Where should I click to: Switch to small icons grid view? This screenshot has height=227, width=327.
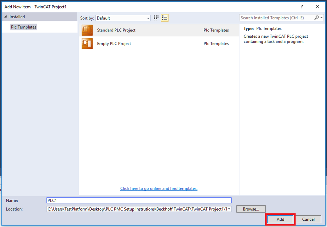click(156, 18)
